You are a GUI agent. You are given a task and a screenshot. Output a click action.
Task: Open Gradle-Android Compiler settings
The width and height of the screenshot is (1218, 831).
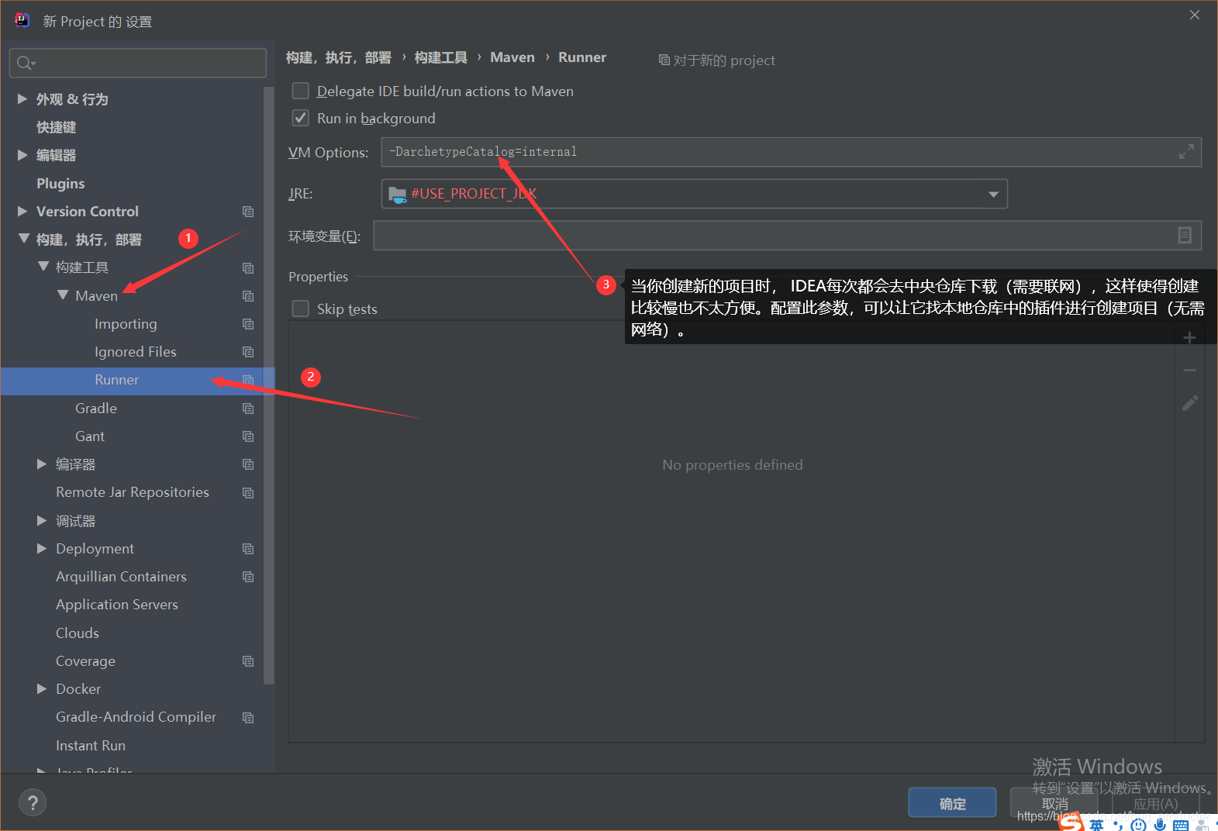click(136, 717)
